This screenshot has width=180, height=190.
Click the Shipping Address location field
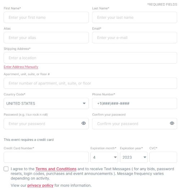(x=90, y=58)
